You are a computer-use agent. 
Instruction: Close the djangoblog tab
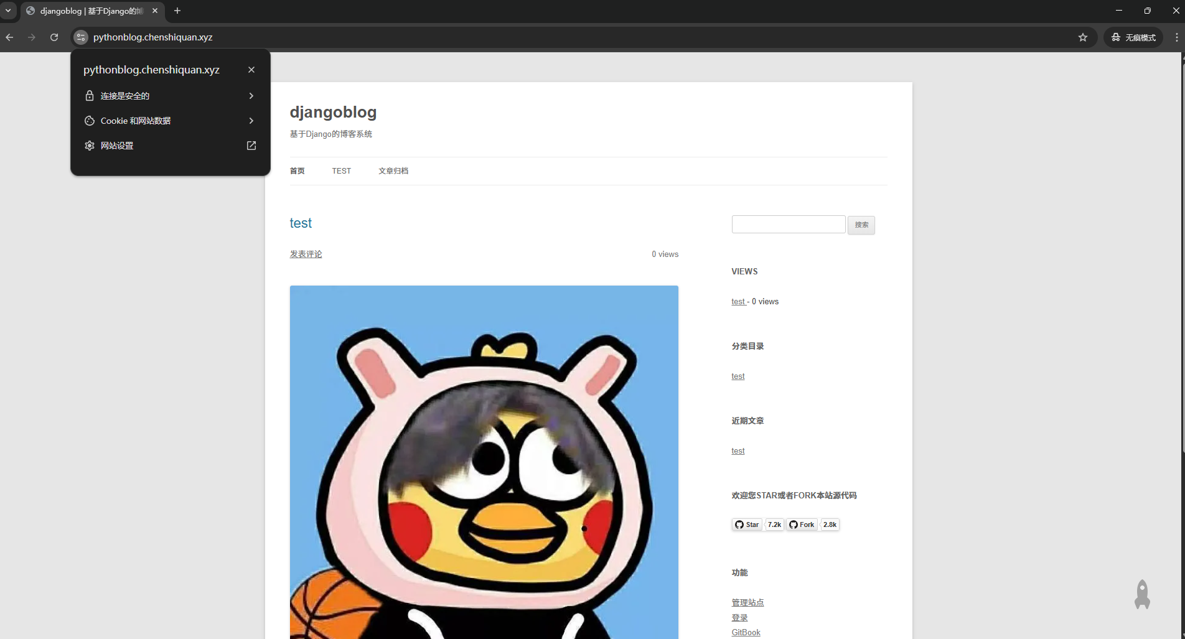pos(155,11)
